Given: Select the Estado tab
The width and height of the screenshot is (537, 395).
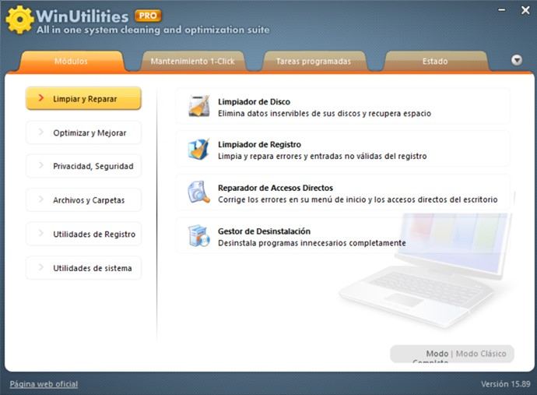Looking at the screenshot, I should point(435,61).
